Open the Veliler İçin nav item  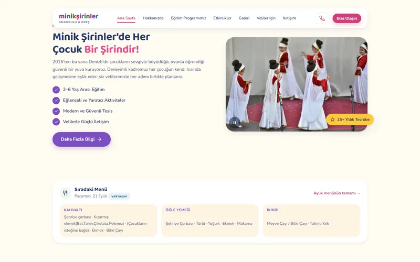pyautogui.click(x=266, y=18)
